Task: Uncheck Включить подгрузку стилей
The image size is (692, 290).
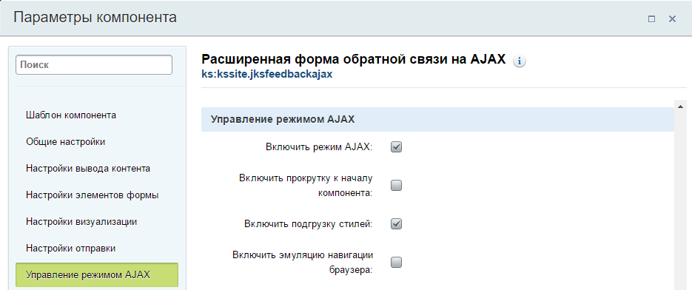Action: coord(396,224)
